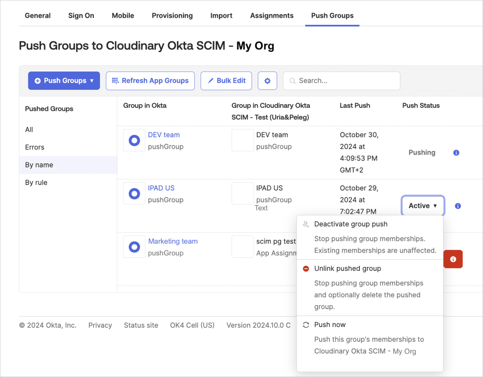The width and height of the screenshot is (483, 377).
Task: Open the Push Groups dropdown button
Action: pyautogui.click(x=64, y=81)
